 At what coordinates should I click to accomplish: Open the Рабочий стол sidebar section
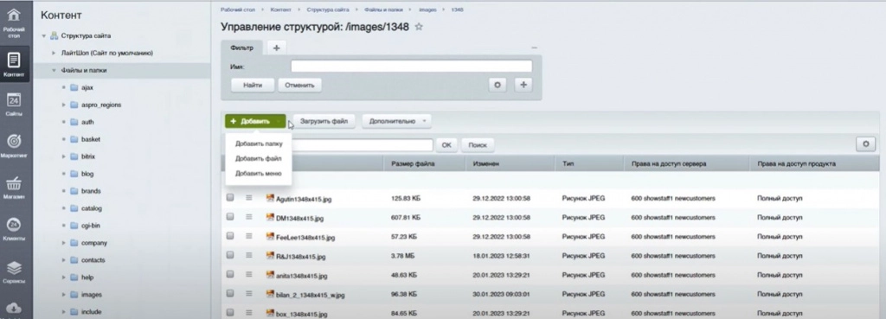(14, 23)
